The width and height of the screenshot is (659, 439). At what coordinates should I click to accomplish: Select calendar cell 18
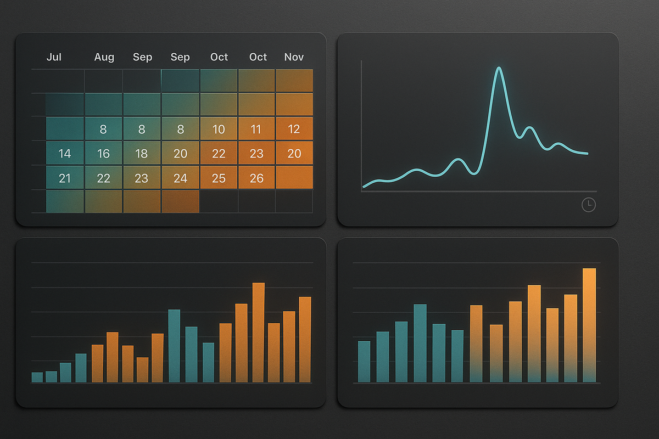[x=142, y=154]
